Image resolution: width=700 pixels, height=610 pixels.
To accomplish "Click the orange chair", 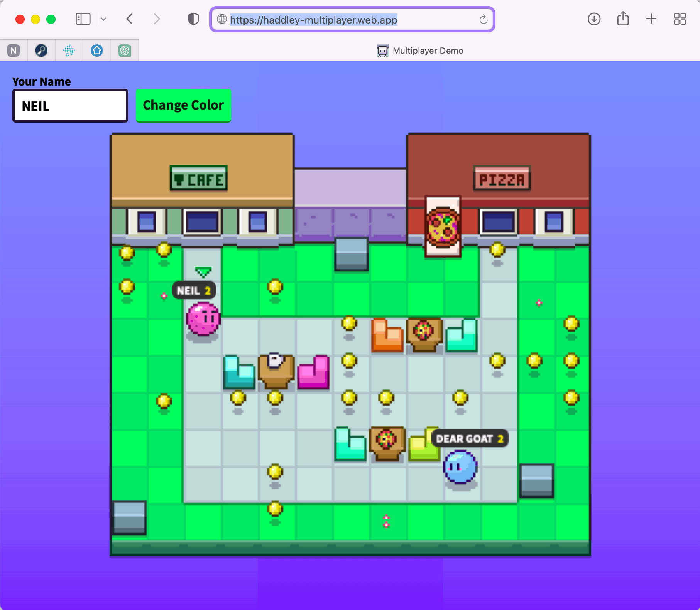I will click(387, 335).
